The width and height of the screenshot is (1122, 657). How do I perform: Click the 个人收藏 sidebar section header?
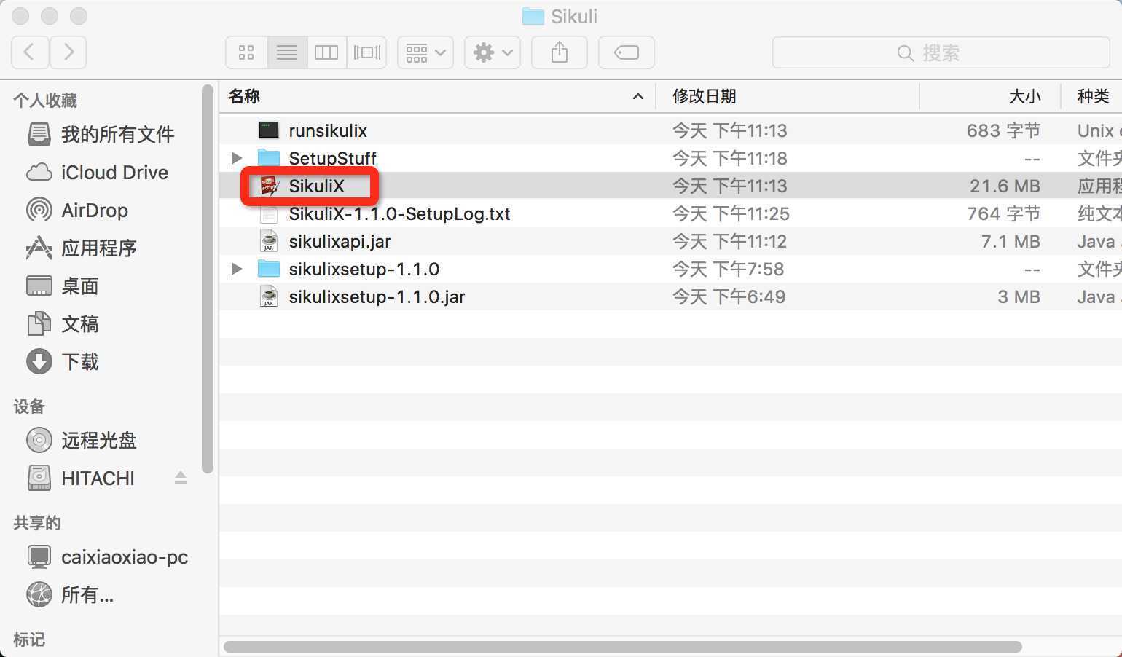(x=45, y=101)
